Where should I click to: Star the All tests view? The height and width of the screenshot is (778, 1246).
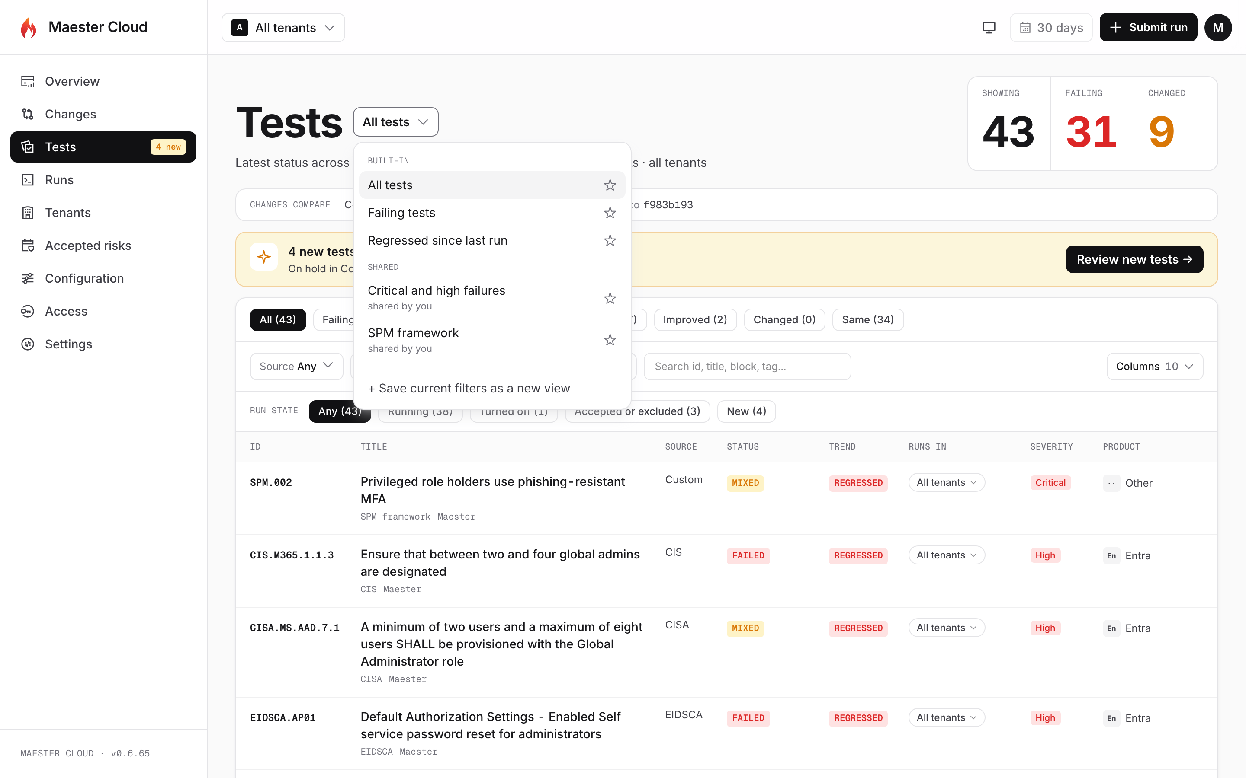point(610,185)
